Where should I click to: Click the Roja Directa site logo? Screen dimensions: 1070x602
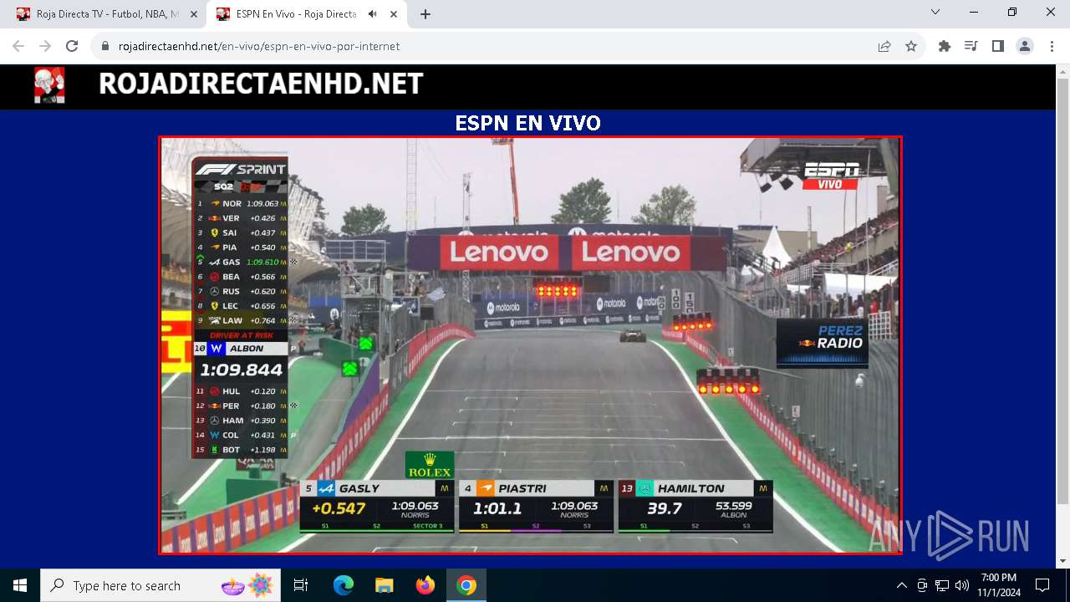(49, 85)
